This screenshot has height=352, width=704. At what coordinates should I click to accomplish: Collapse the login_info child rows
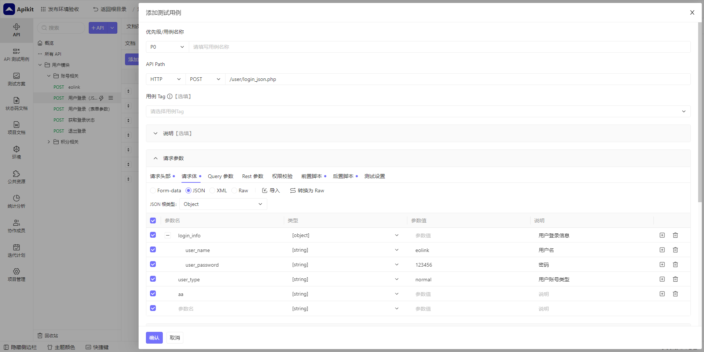168,236
